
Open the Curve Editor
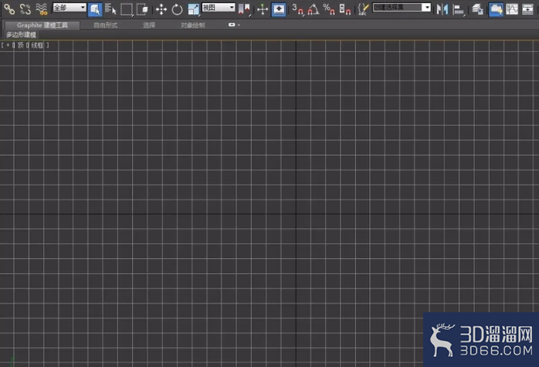[x=512, y=9]
